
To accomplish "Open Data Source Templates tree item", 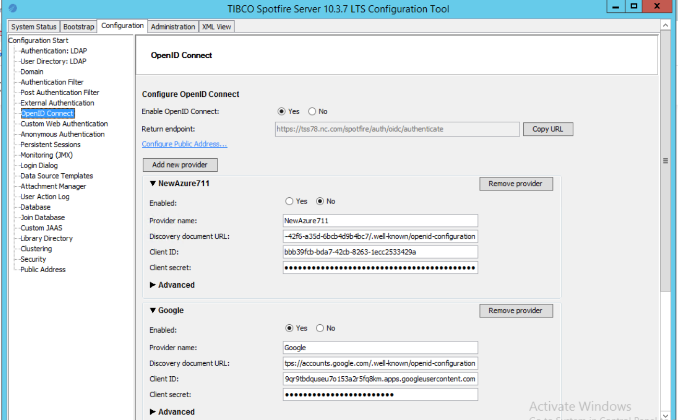I will tap(56, 176).
